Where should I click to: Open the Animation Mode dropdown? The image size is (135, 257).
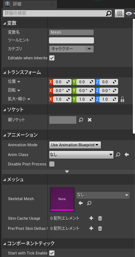[x=75, y=145]
